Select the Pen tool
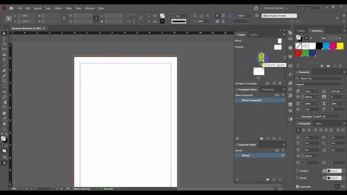 point(4,70)
